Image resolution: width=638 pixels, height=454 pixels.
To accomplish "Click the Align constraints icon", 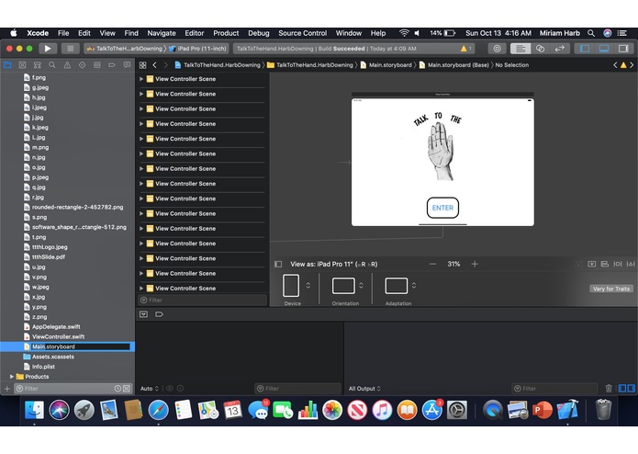I will tap(605, 265).
